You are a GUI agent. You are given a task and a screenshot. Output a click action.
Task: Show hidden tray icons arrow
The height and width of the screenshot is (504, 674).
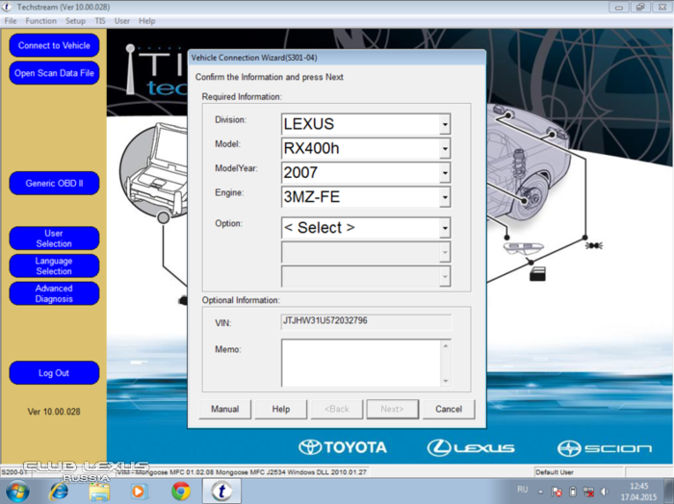point(540,492)
